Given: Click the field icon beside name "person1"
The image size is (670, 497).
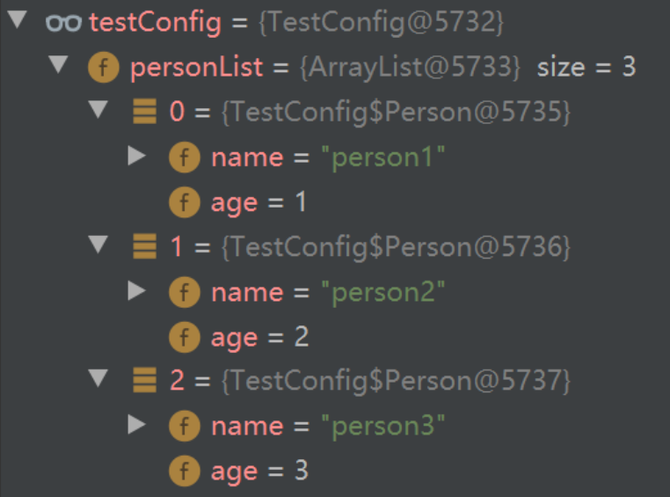Looking at the screenshot, I should point(185,157).
